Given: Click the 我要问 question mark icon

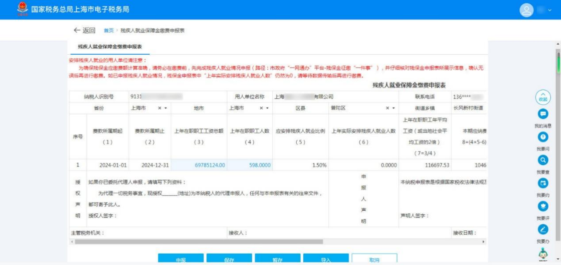Looking at the screenshot, I should pyautogui.click(x=543, y=137).
